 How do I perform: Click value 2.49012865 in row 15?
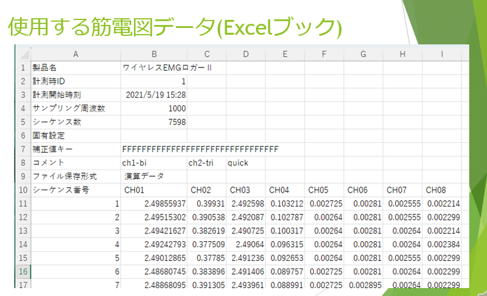tap(154, 258)
